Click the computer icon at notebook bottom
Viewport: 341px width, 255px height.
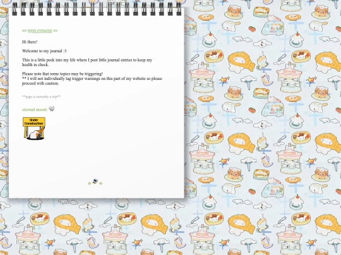pyautogui.click(x=95, y=181)
